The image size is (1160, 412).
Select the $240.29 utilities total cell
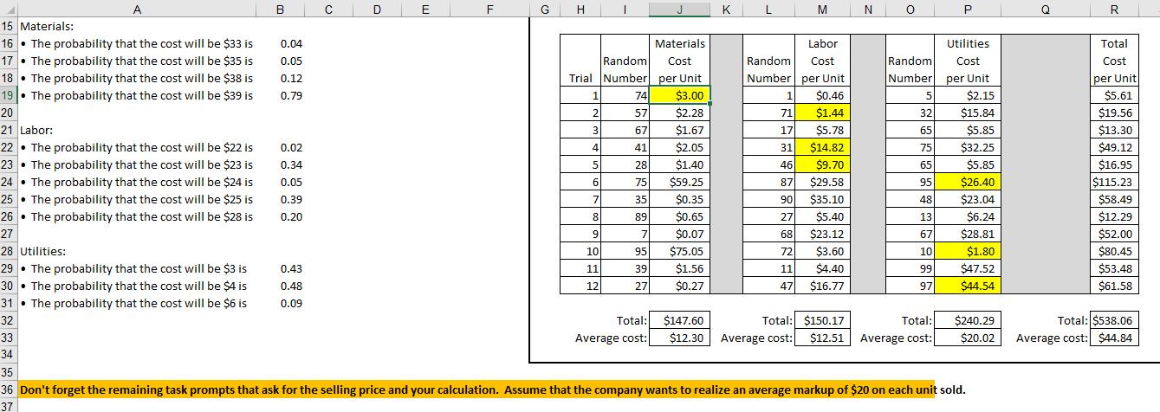click(x=968, y=320)
